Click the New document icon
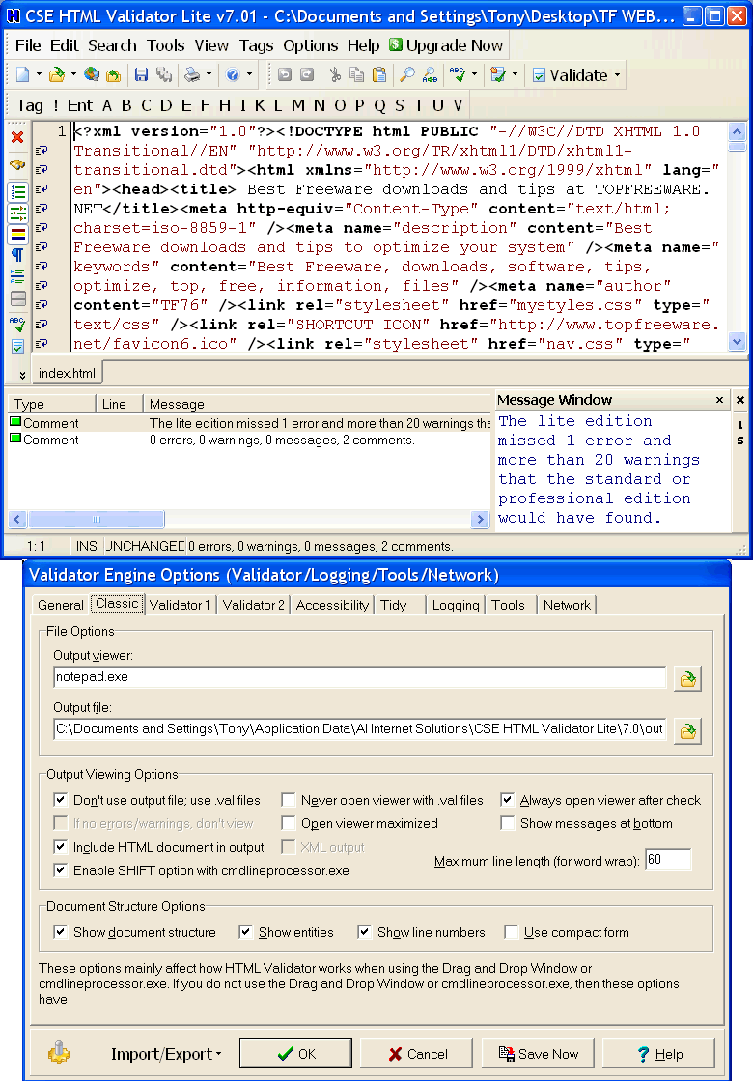The height and width of the screenshot is (1081, 753). point(23,74)
